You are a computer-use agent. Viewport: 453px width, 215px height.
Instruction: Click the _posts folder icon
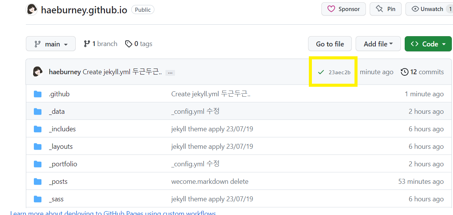click(x=38, y=182)
